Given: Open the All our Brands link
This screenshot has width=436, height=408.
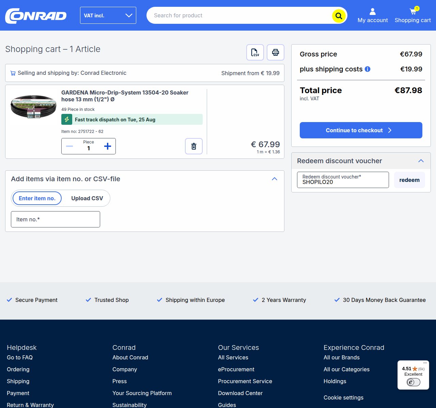Looking at the screenshot, I should (x=342, y=357).
